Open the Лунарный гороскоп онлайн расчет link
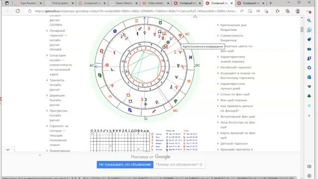The width and height of the screenshot is (318, 179). coord(58,40)
